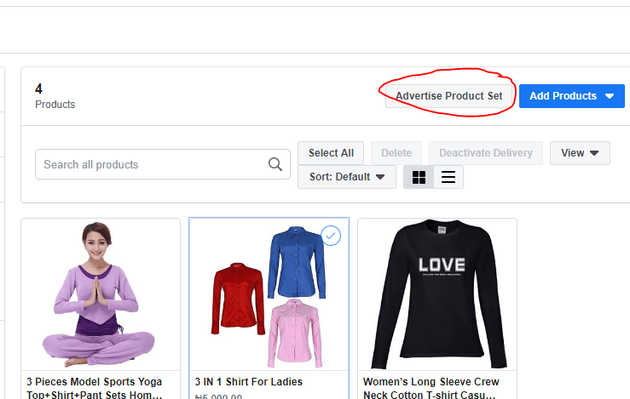Switch to grid view icon
630x399 pixels.
tap(419, 177)
